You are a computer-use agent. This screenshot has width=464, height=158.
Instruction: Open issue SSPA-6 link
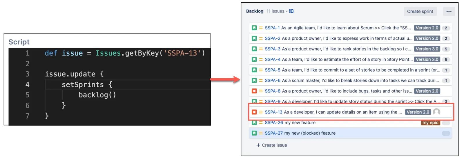(272, 80)
